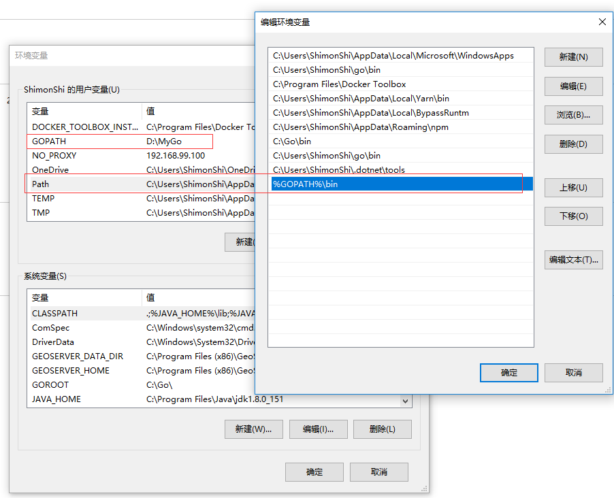Click C:\Go\ GOROOT value cell

[159, 385]
